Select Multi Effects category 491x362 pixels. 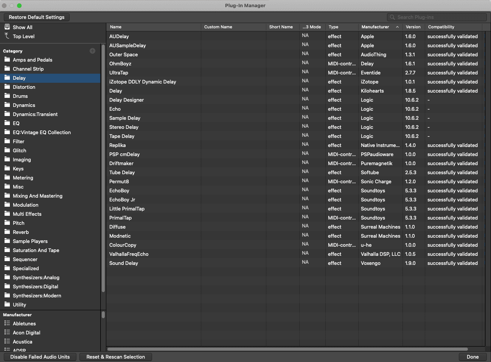tap(50, 214)
